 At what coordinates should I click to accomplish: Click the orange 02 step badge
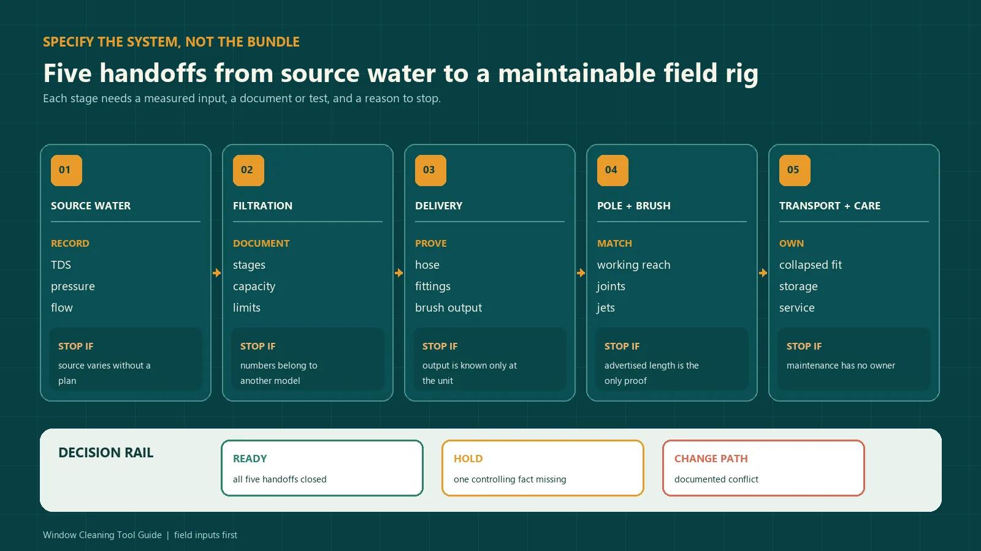coord(248,170)
